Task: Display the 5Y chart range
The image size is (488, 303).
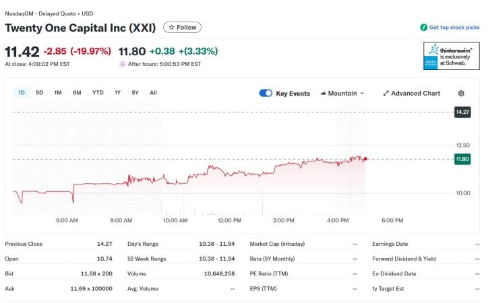Action: point(135,93)
